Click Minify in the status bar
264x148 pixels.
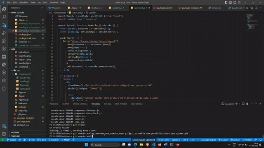point(66,140)
